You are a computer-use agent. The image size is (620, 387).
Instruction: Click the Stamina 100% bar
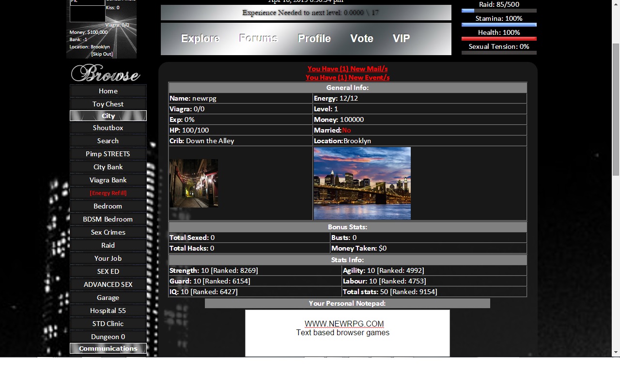pyautogui.click(x=499, y=25)
